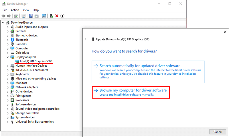
Task: Click the Cameras webcam icon
Action: click(x=12, y=44)
